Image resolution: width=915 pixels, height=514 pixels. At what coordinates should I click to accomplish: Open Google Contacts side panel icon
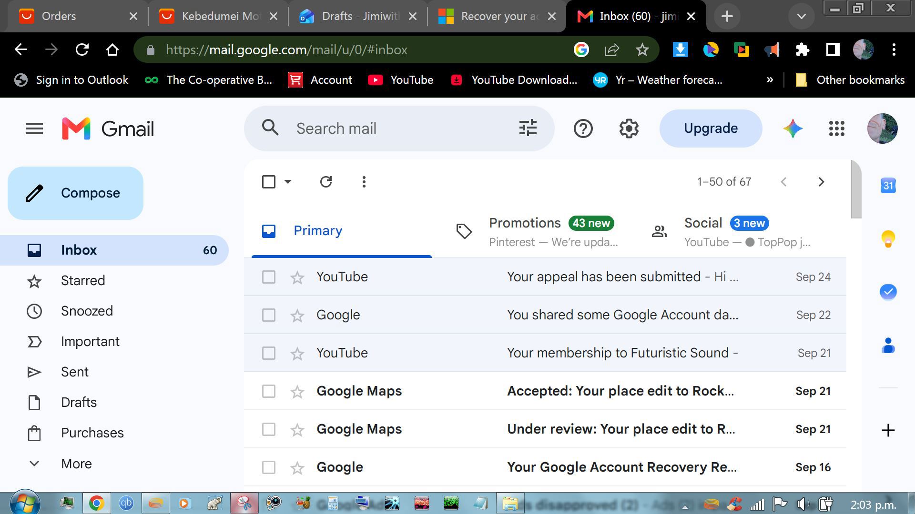[x=888, y=345]
